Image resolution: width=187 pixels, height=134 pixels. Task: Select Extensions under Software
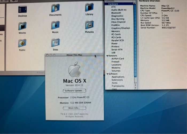117,80
